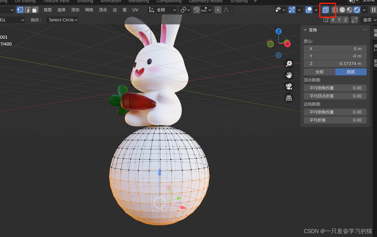Open the Select Circle tool dropdown
The image size is (377, 237).
(62, 20)
